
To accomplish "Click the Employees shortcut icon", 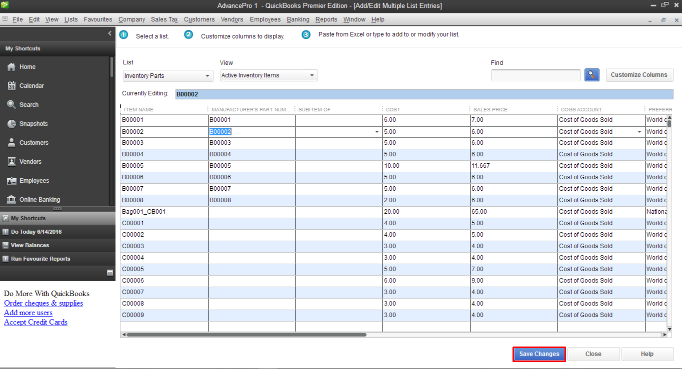I will point(11,181).
